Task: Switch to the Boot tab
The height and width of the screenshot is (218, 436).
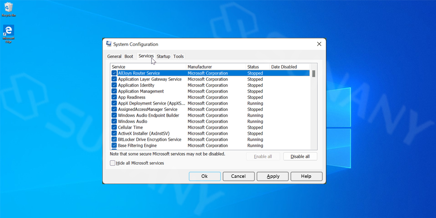Action: pyautogui.click(x=129, y=56)
